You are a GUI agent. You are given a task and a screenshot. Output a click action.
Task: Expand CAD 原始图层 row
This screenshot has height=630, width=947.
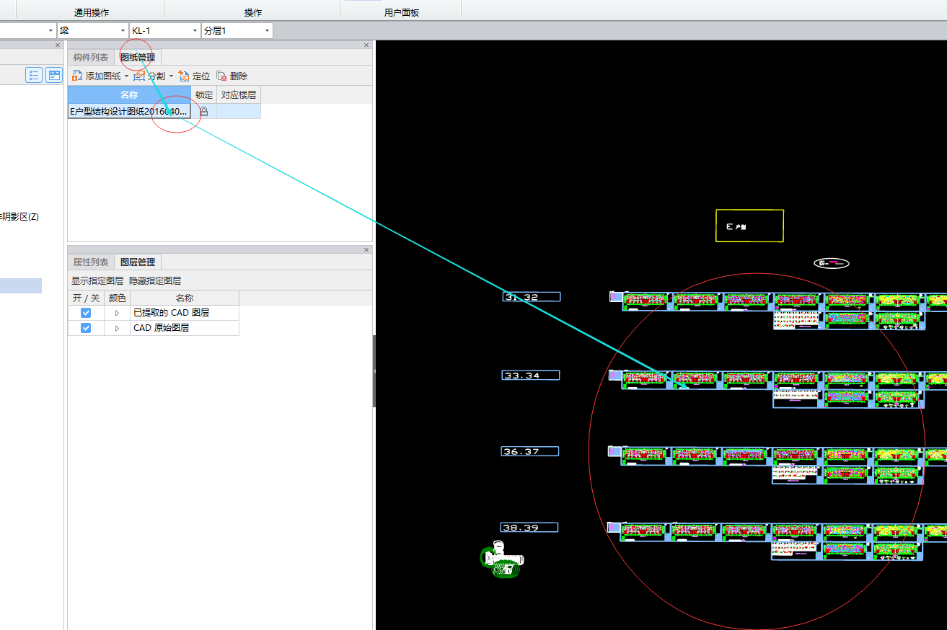point(117,328)
